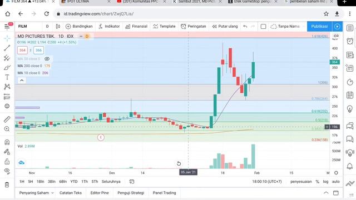The image size is (356, 200).
Task: Collapse the indicator legend chevron
Action: click(22, 81)
